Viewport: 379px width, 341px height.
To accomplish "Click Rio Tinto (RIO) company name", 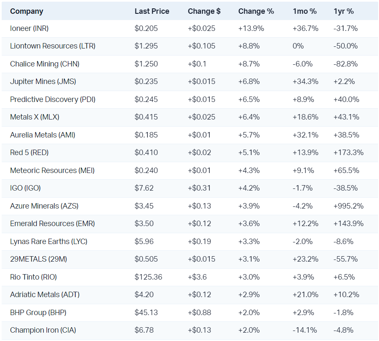I will tap(33, 277).
